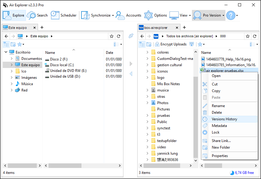Toggle Encrypt Uploads

pos(170,44)
